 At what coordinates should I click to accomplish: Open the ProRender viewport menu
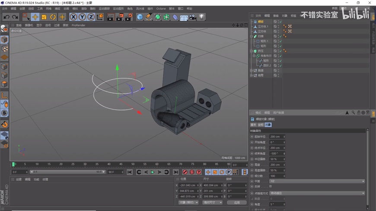[78, 25]
